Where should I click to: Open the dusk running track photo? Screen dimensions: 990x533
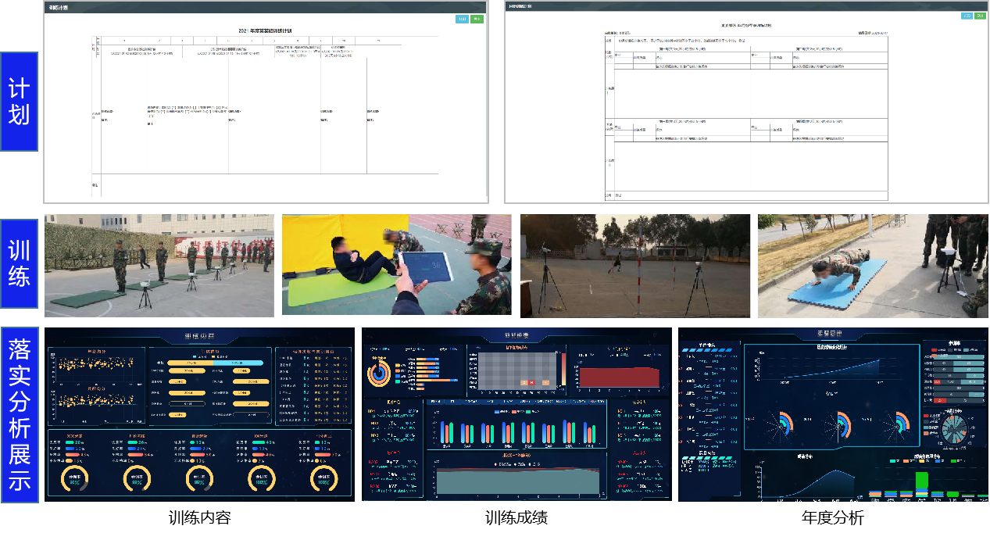point(634,265)
